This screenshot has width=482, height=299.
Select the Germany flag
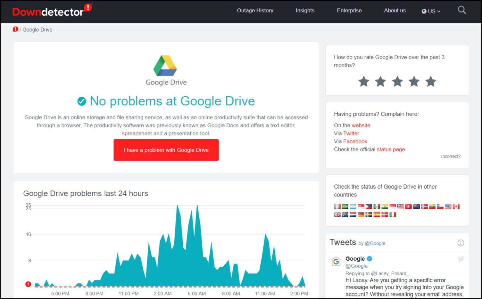point(361,214)
